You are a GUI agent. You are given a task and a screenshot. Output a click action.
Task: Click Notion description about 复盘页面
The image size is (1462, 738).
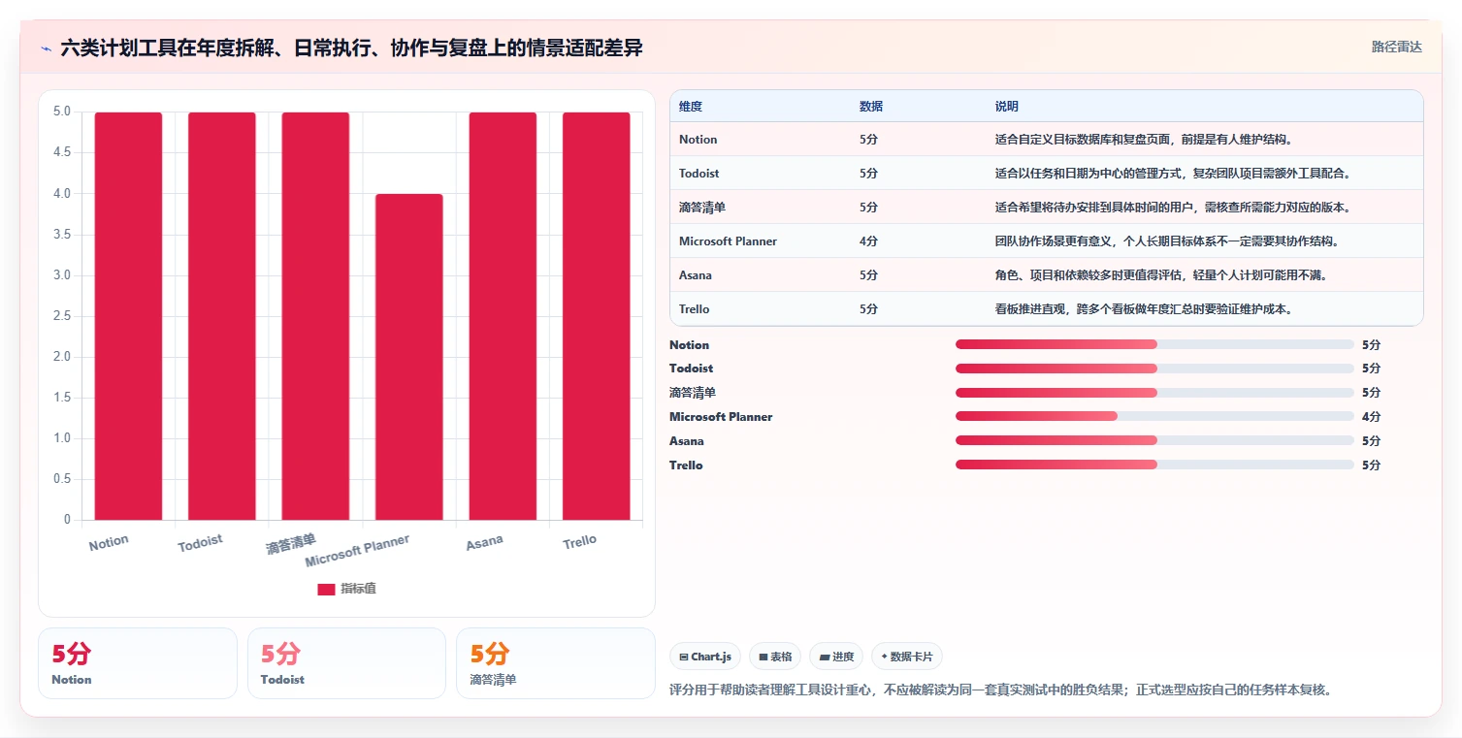[1144, 140]
